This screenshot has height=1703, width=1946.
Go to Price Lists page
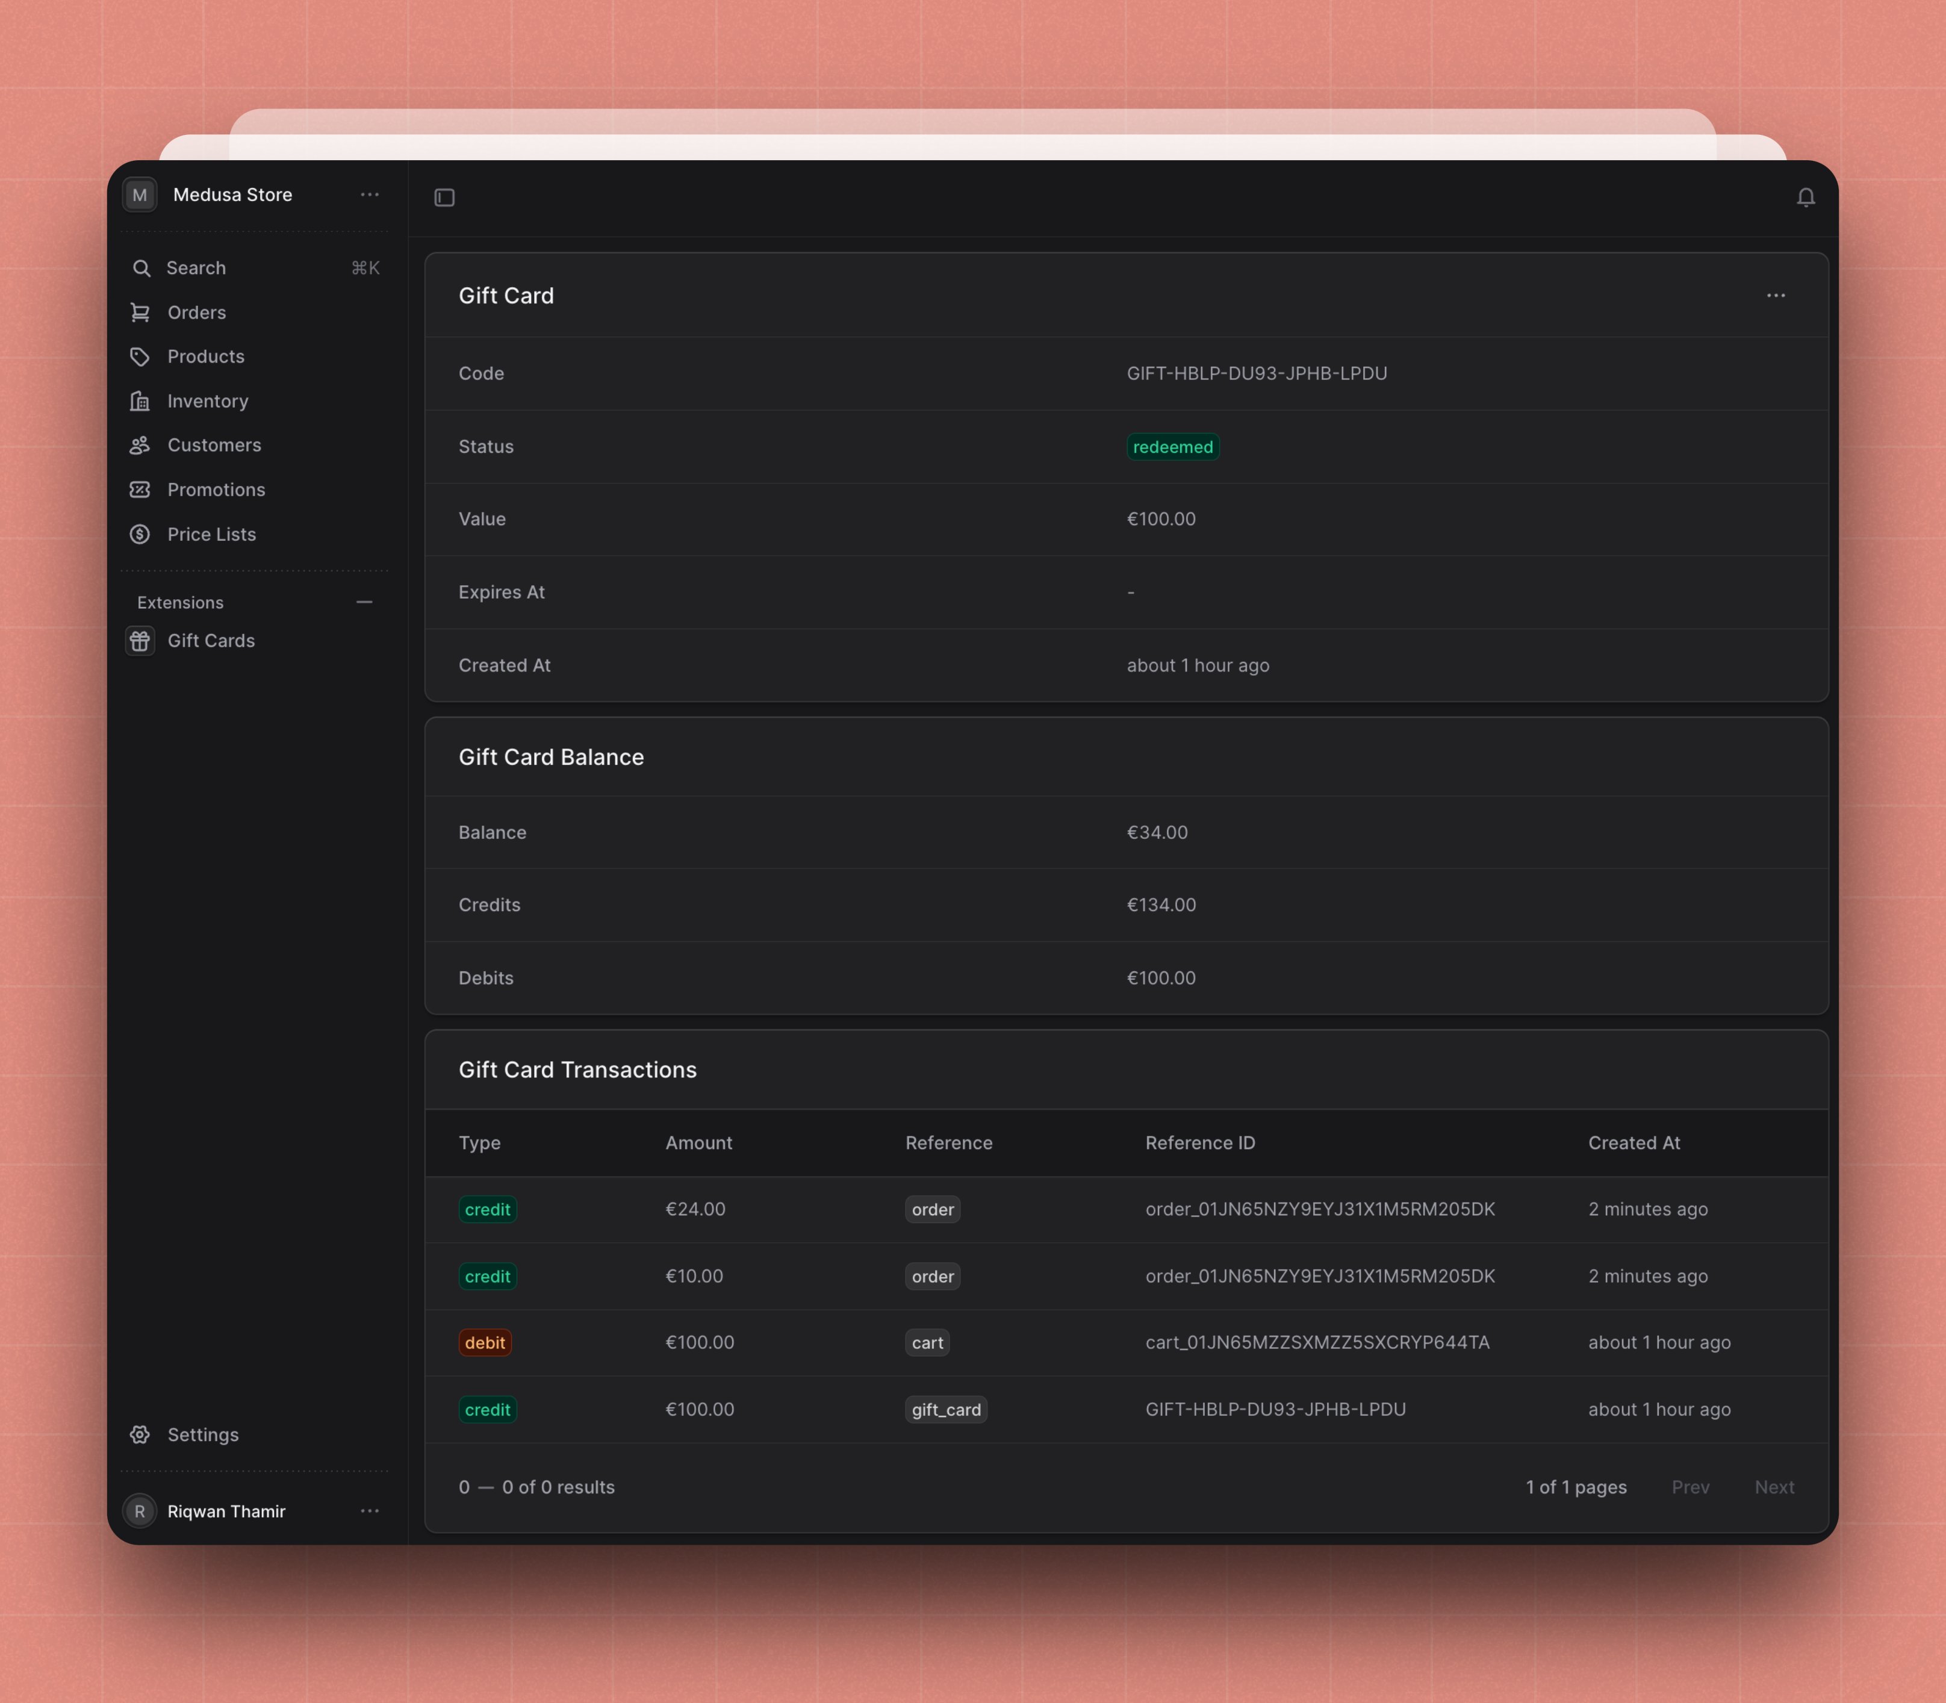(255, 534)
